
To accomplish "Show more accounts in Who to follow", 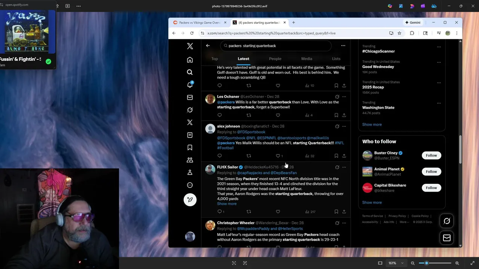I will point(372,202).
